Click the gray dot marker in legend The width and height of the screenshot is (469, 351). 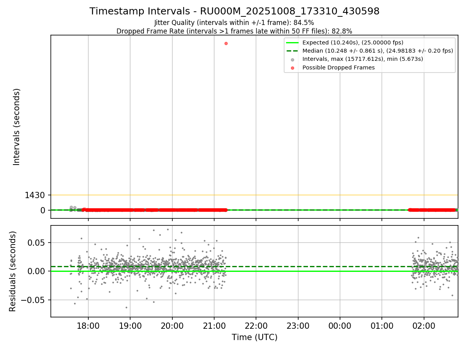point(292,59)
